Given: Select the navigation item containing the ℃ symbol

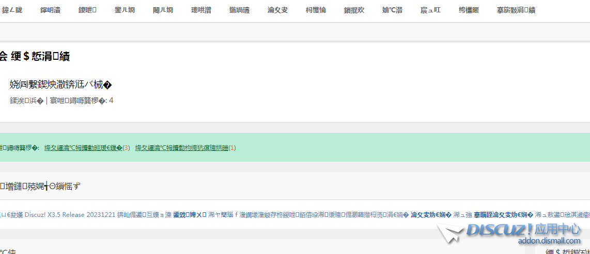Looking at the screenshot, I should click(392, 10).
